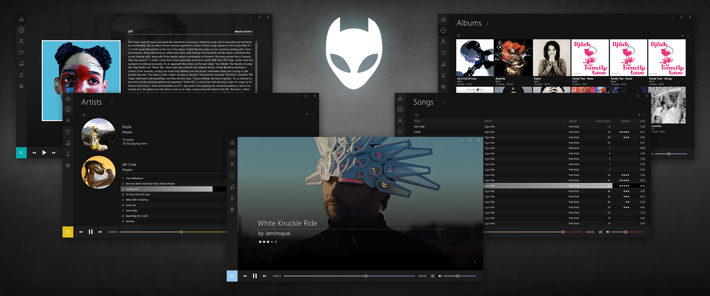The height and width of the screenshot is (296, 710).
Task: Click play-all triangle icon in Artists window
Action: coord(307,114)
